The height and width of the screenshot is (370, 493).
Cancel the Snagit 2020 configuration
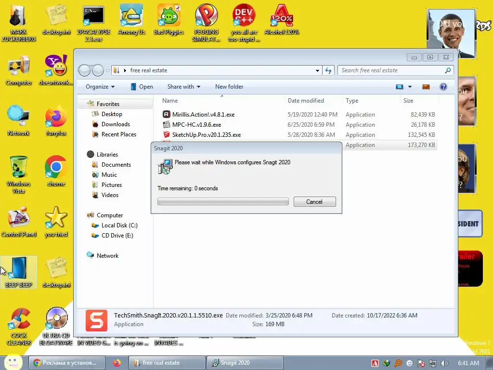click(x=315, y=202)
